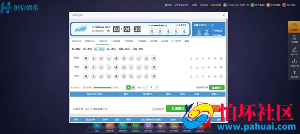Open the 定位胆 tab
This screenshot has height=134, width=300.
point(154,41)
